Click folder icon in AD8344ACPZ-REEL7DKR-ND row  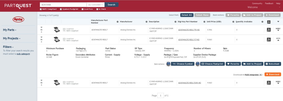[41, 83]
